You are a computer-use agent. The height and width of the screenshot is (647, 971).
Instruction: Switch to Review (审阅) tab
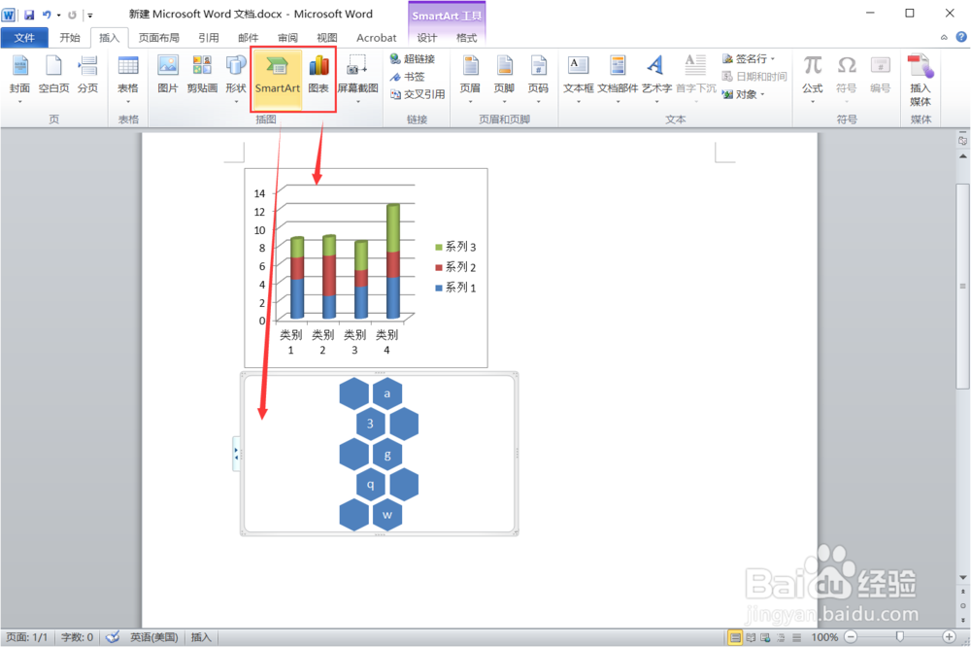(287, 38)
